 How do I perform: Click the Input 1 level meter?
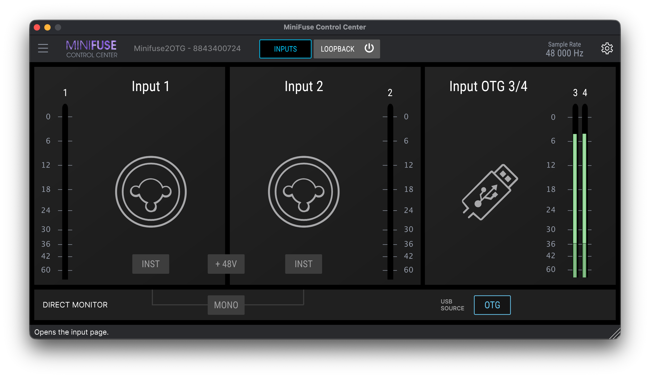(x=65, y=192)
